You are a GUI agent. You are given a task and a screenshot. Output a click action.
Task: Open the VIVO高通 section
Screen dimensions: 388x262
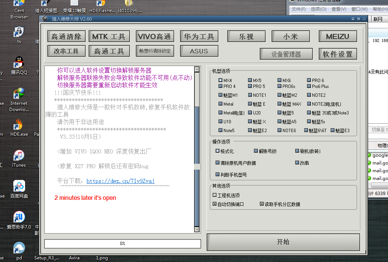[155, 36]
